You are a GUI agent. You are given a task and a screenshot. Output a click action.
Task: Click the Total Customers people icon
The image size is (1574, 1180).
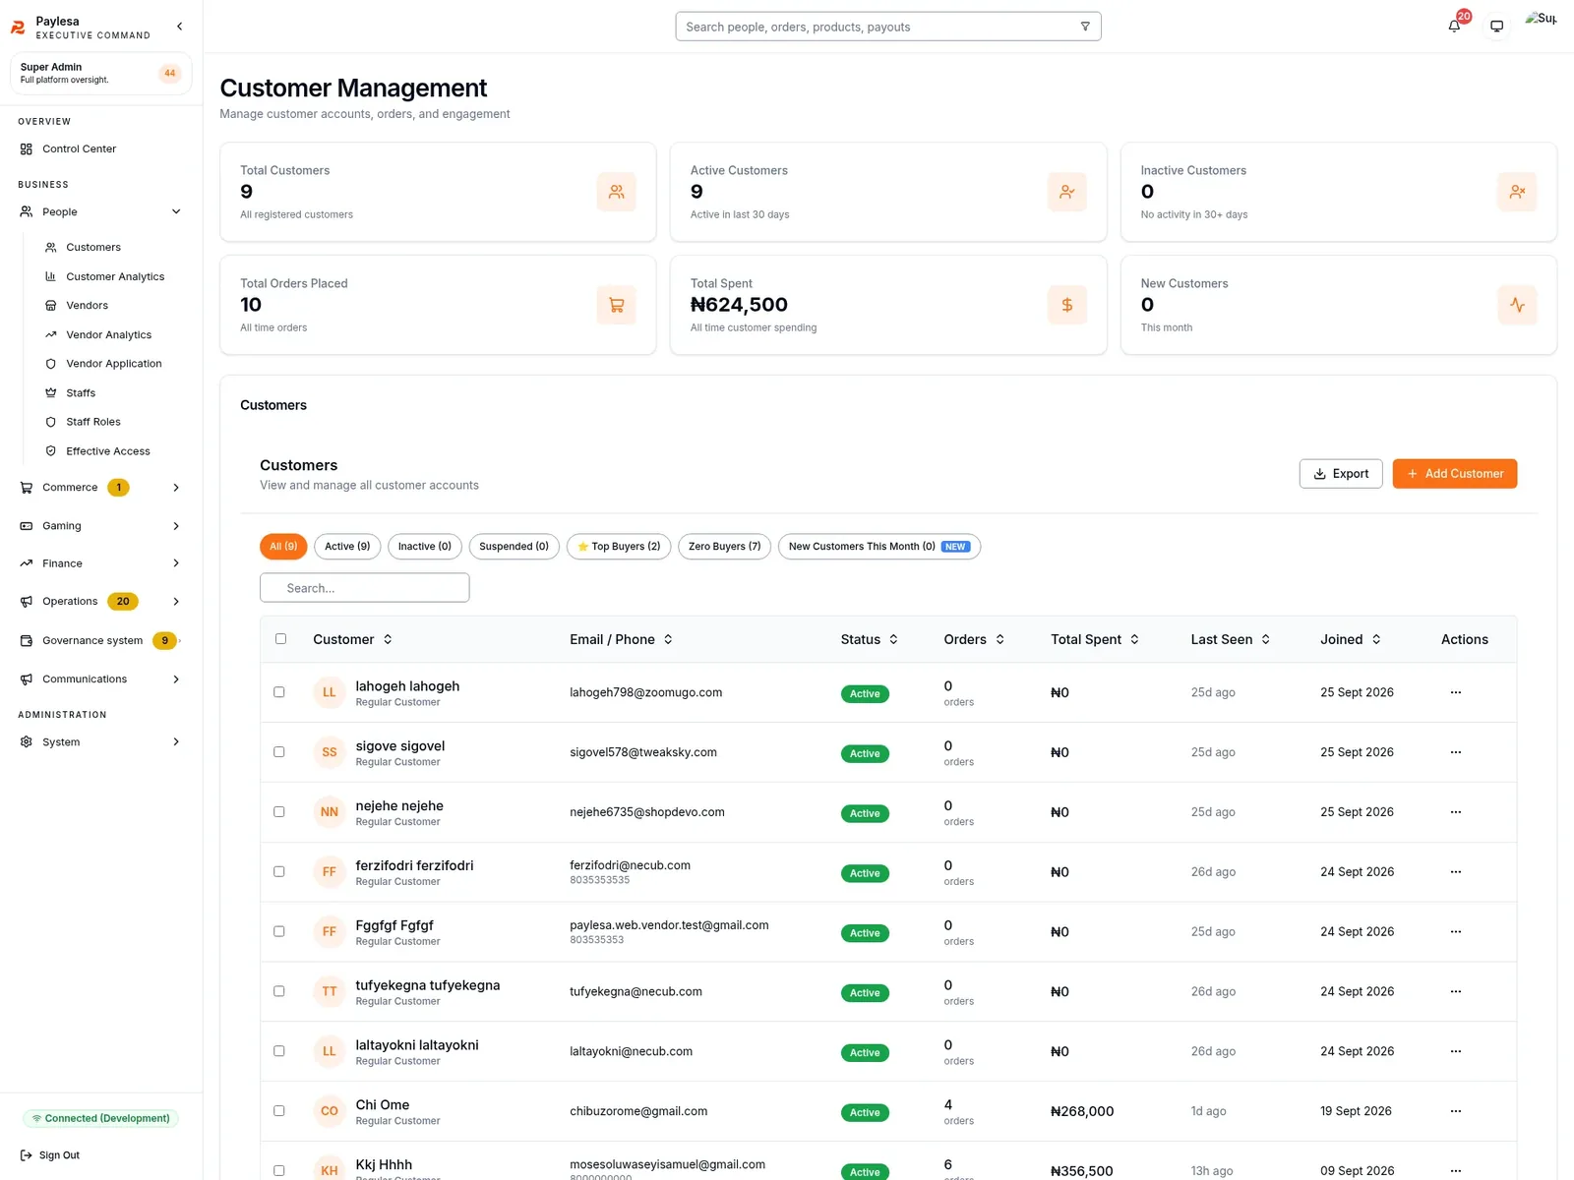pos(617,192)
